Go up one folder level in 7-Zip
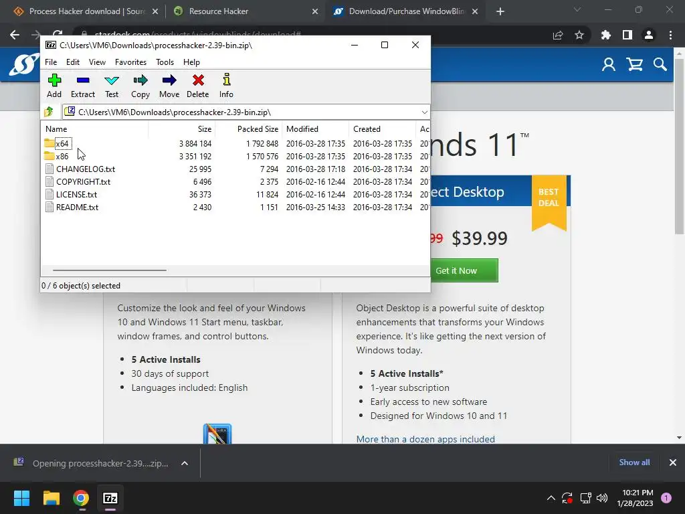 click(49, 112)
